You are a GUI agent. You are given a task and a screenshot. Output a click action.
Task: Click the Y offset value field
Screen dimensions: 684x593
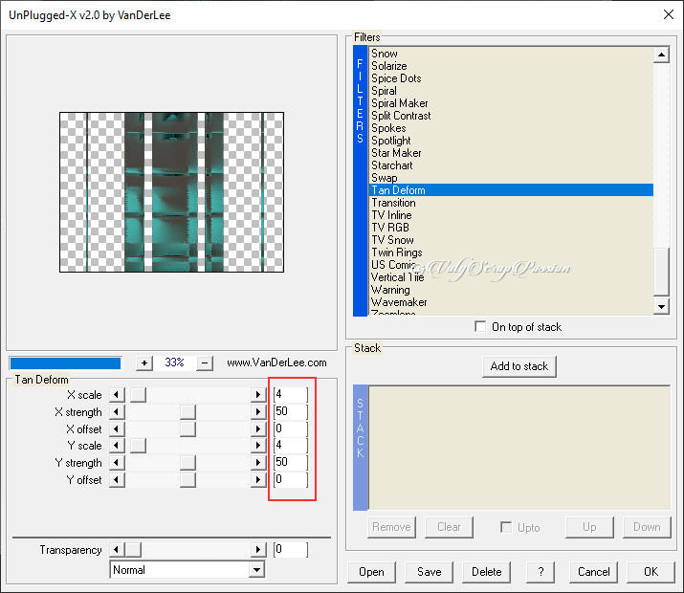[x=291, y=479]
